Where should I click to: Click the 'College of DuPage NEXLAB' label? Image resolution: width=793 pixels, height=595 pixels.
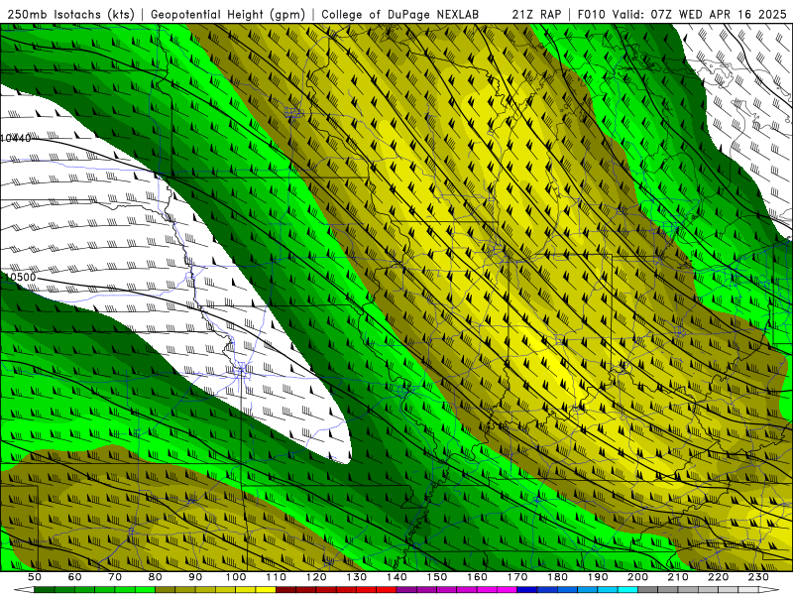coord(400,14)
